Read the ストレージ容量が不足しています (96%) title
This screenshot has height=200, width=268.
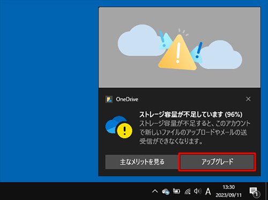(191, 115)
